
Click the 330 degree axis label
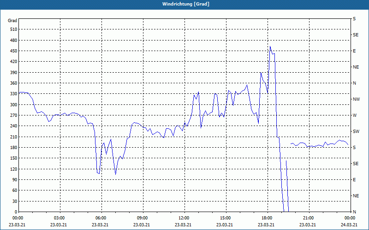[13, 94]
